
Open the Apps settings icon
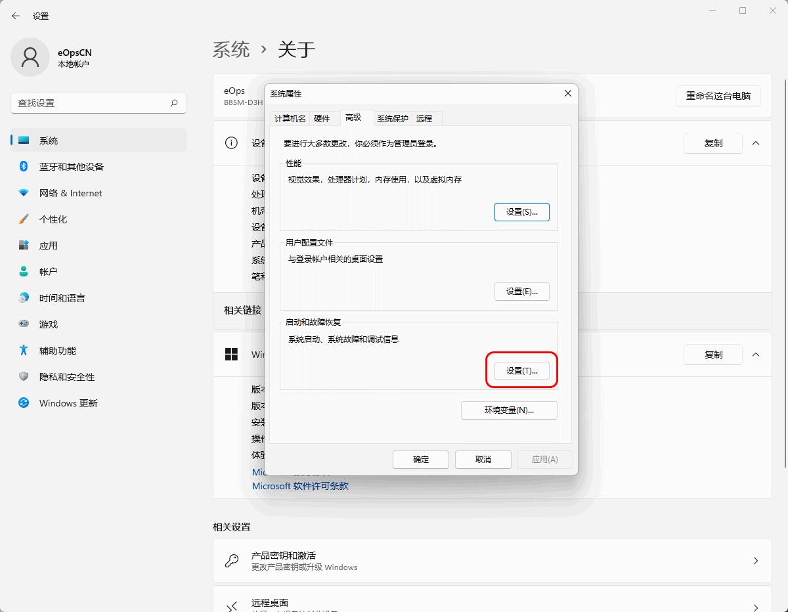(x=25, y=246)
